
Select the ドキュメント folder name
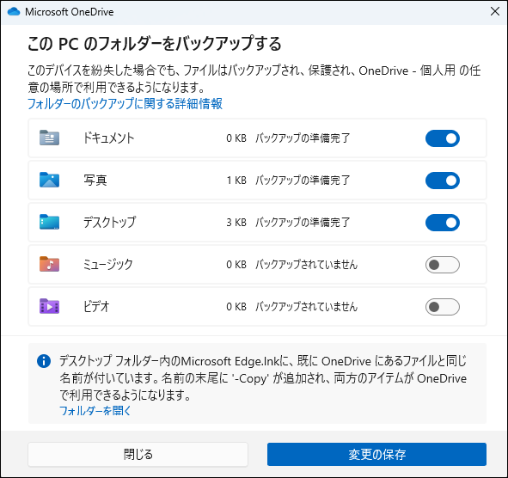(108, 138)
